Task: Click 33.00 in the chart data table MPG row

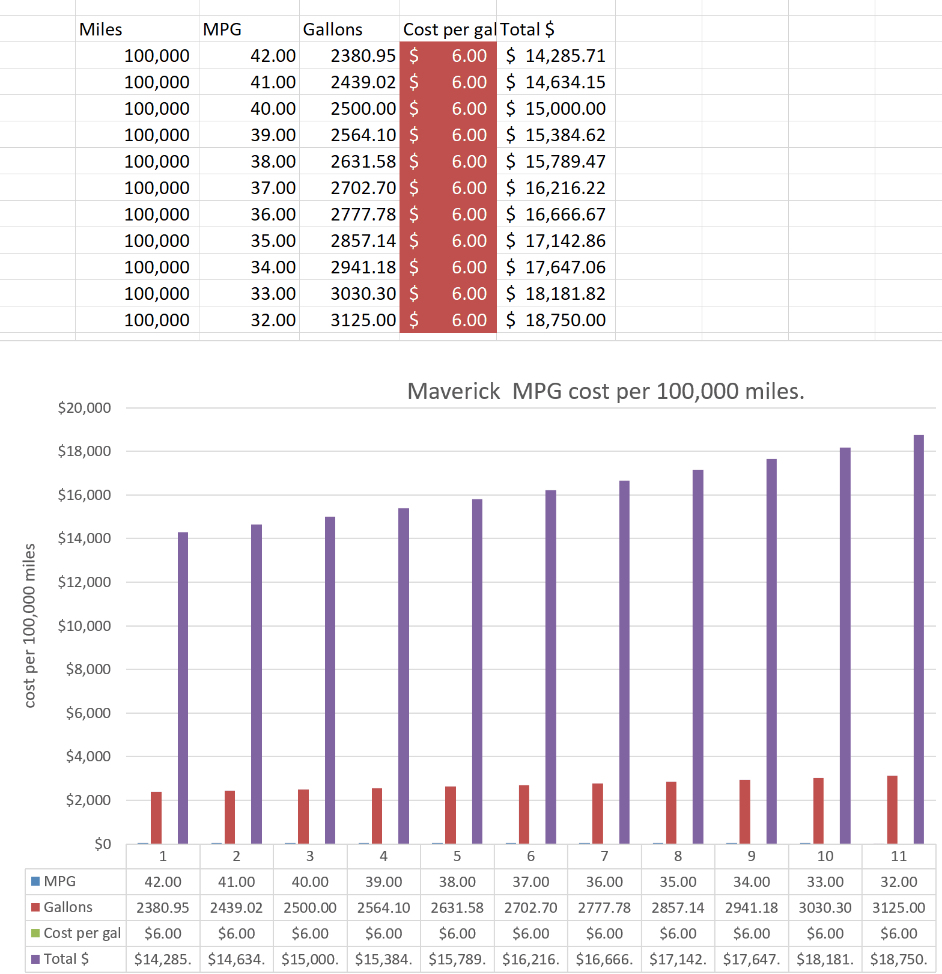Action: (825, 882)
